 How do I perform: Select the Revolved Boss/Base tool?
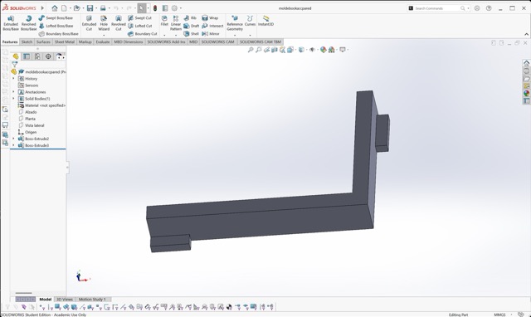tap(29, 23)
